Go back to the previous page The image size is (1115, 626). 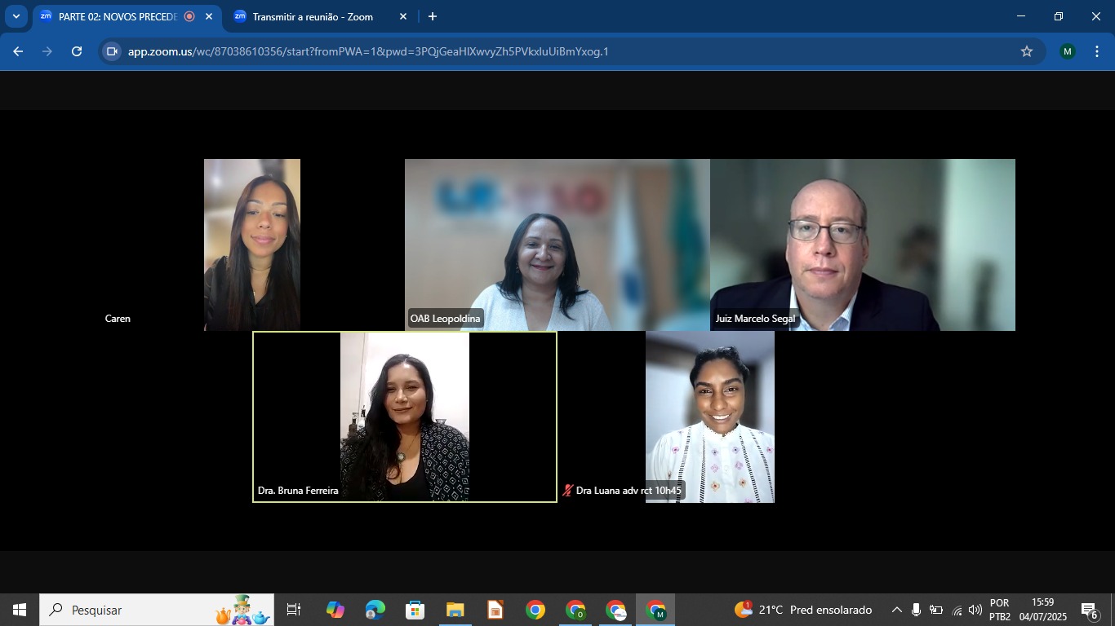18,51
